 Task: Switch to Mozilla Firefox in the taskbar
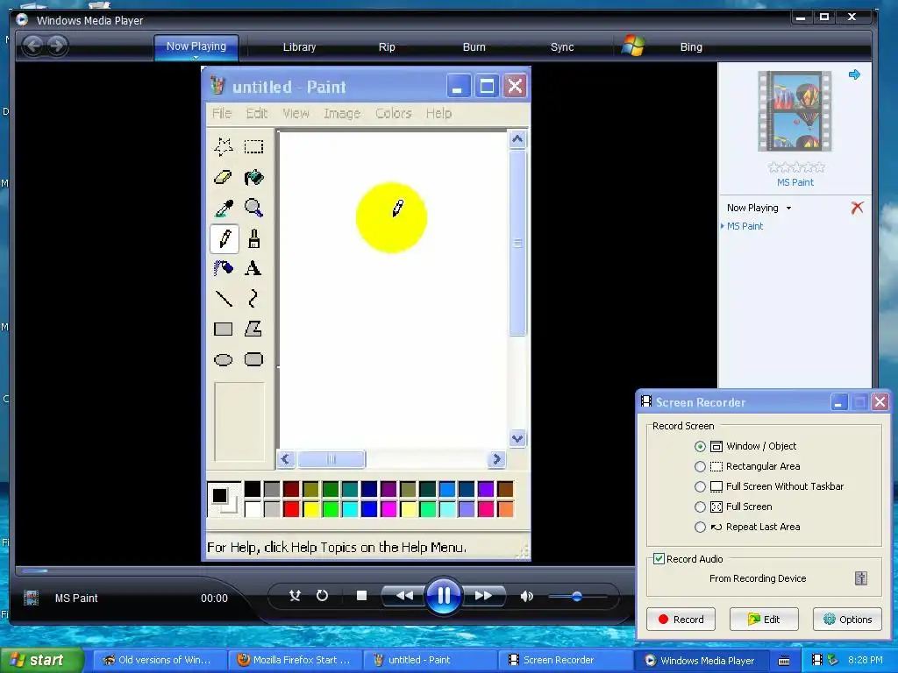pos(296,661)
